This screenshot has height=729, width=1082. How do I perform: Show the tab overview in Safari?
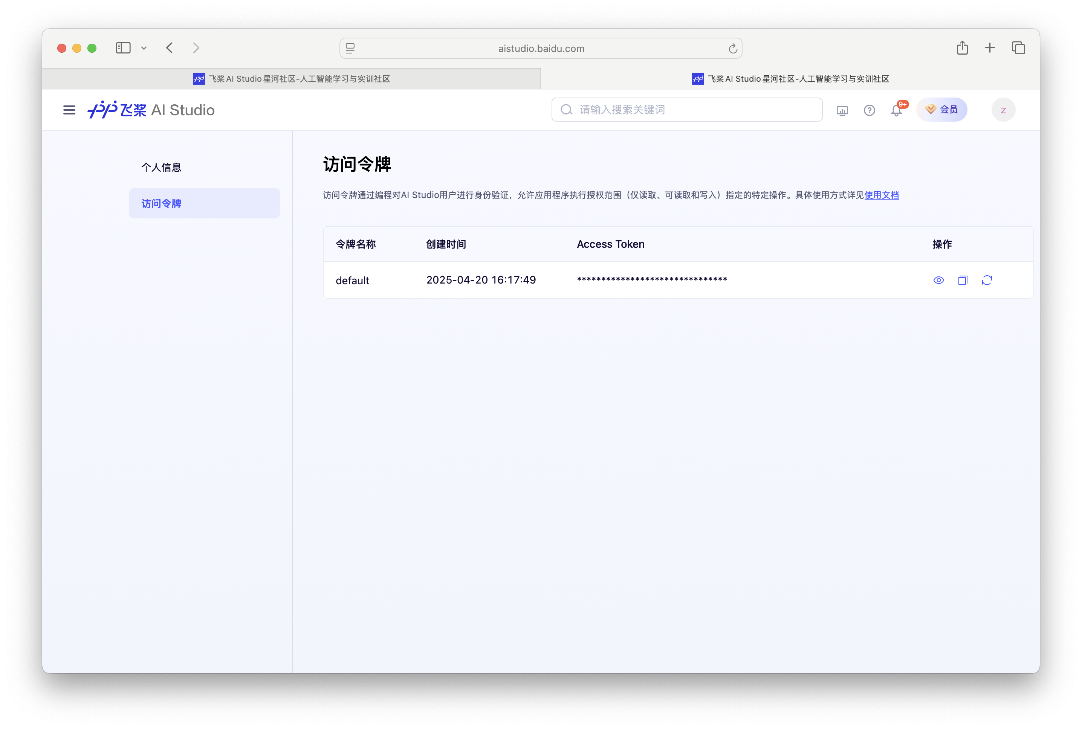click(x=1018, y=47)
